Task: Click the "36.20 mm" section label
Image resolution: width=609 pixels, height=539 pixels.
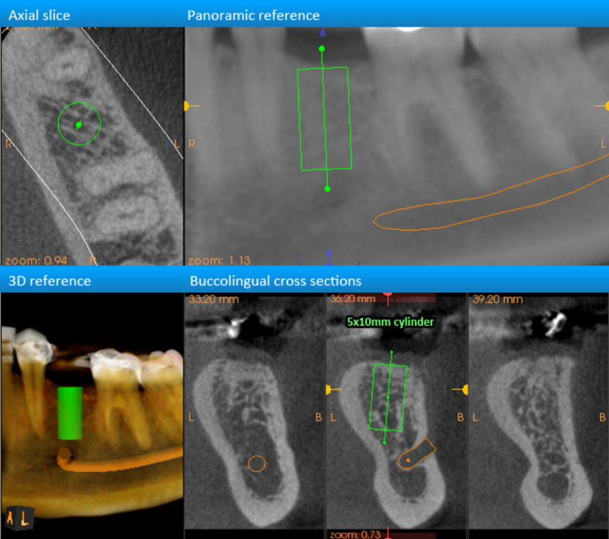Action: [x=353, y=299]
